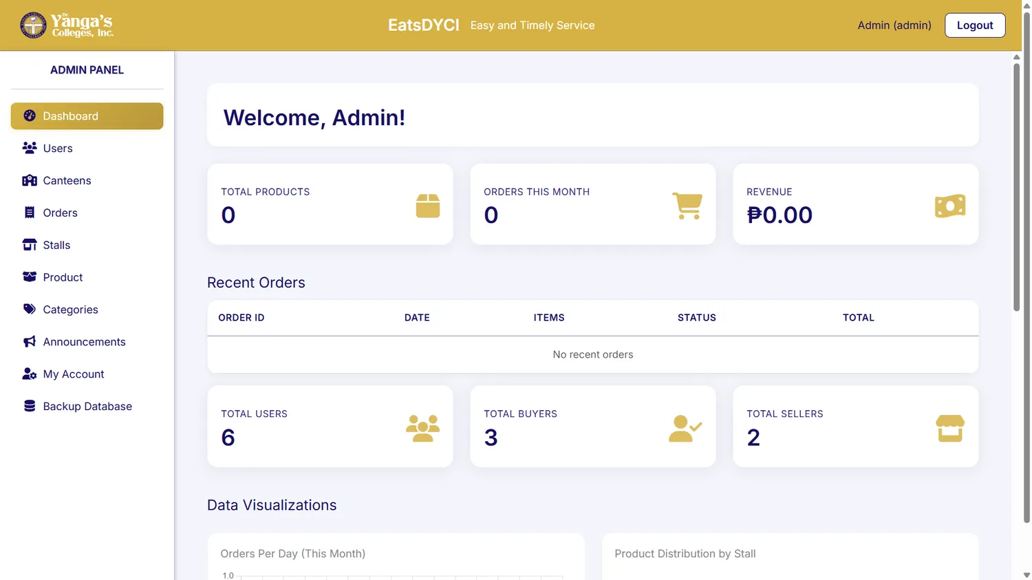Click the Logout button
1032x580 pixels.
[975, 25]
